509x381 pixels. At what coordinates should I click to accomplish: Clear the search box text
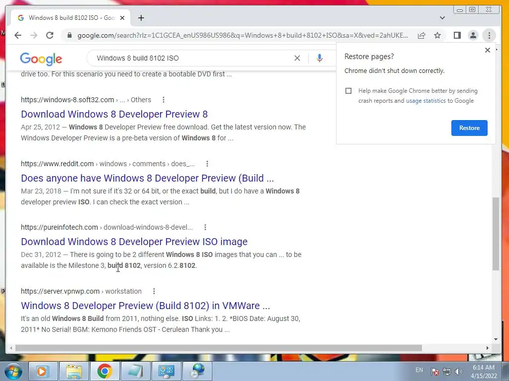click(x=297, y=58)
